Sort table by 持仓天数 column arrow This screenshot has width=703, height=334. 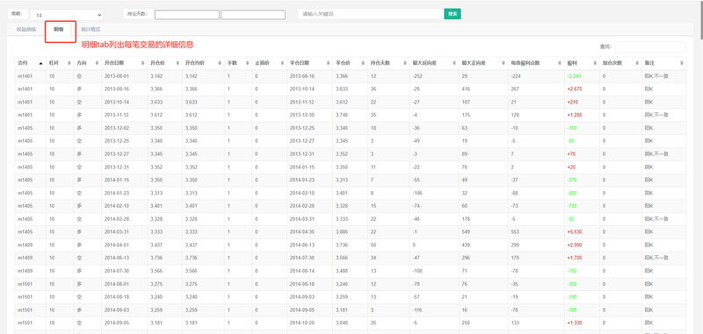405,63
